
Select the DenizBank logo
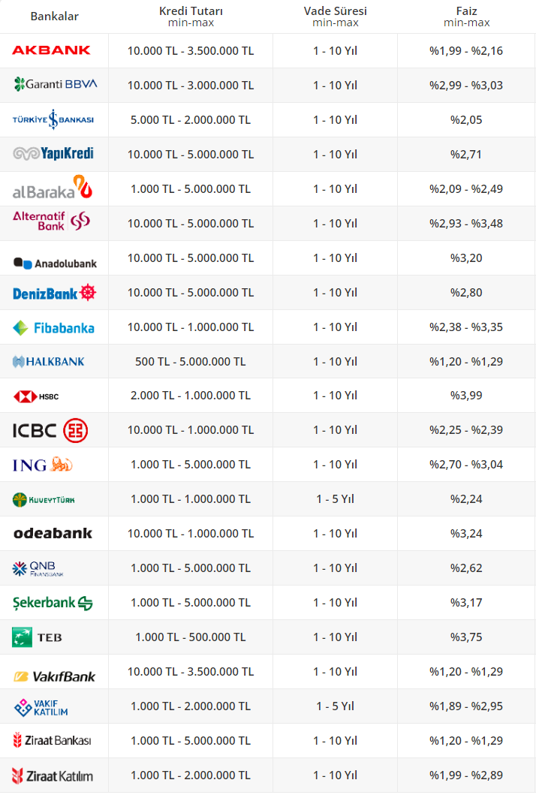55,293
